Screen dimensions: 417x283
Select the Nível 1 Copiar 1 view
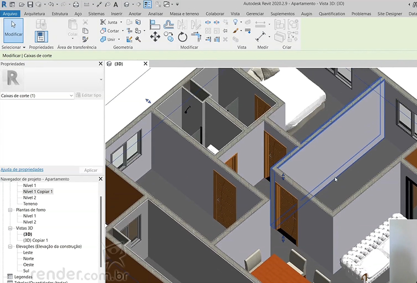click(38, 192)
